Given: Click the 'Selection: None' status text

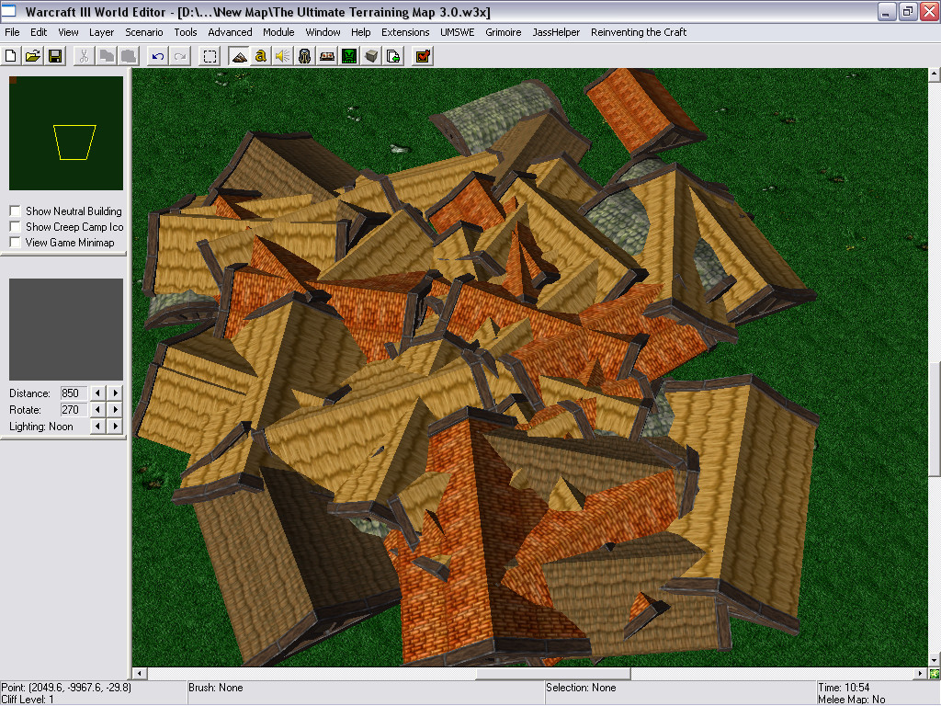Looking at the screenshot, I should coord(581,688).
